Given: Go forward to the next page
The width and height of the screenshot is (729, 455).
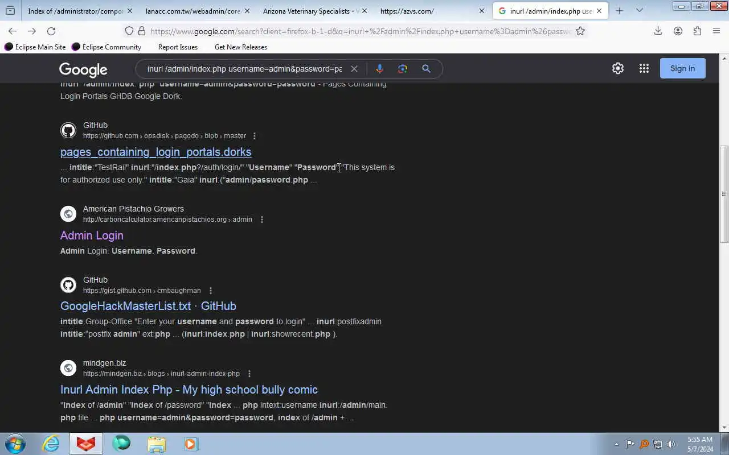Looking at the screenshot, I should click(32, 31).
